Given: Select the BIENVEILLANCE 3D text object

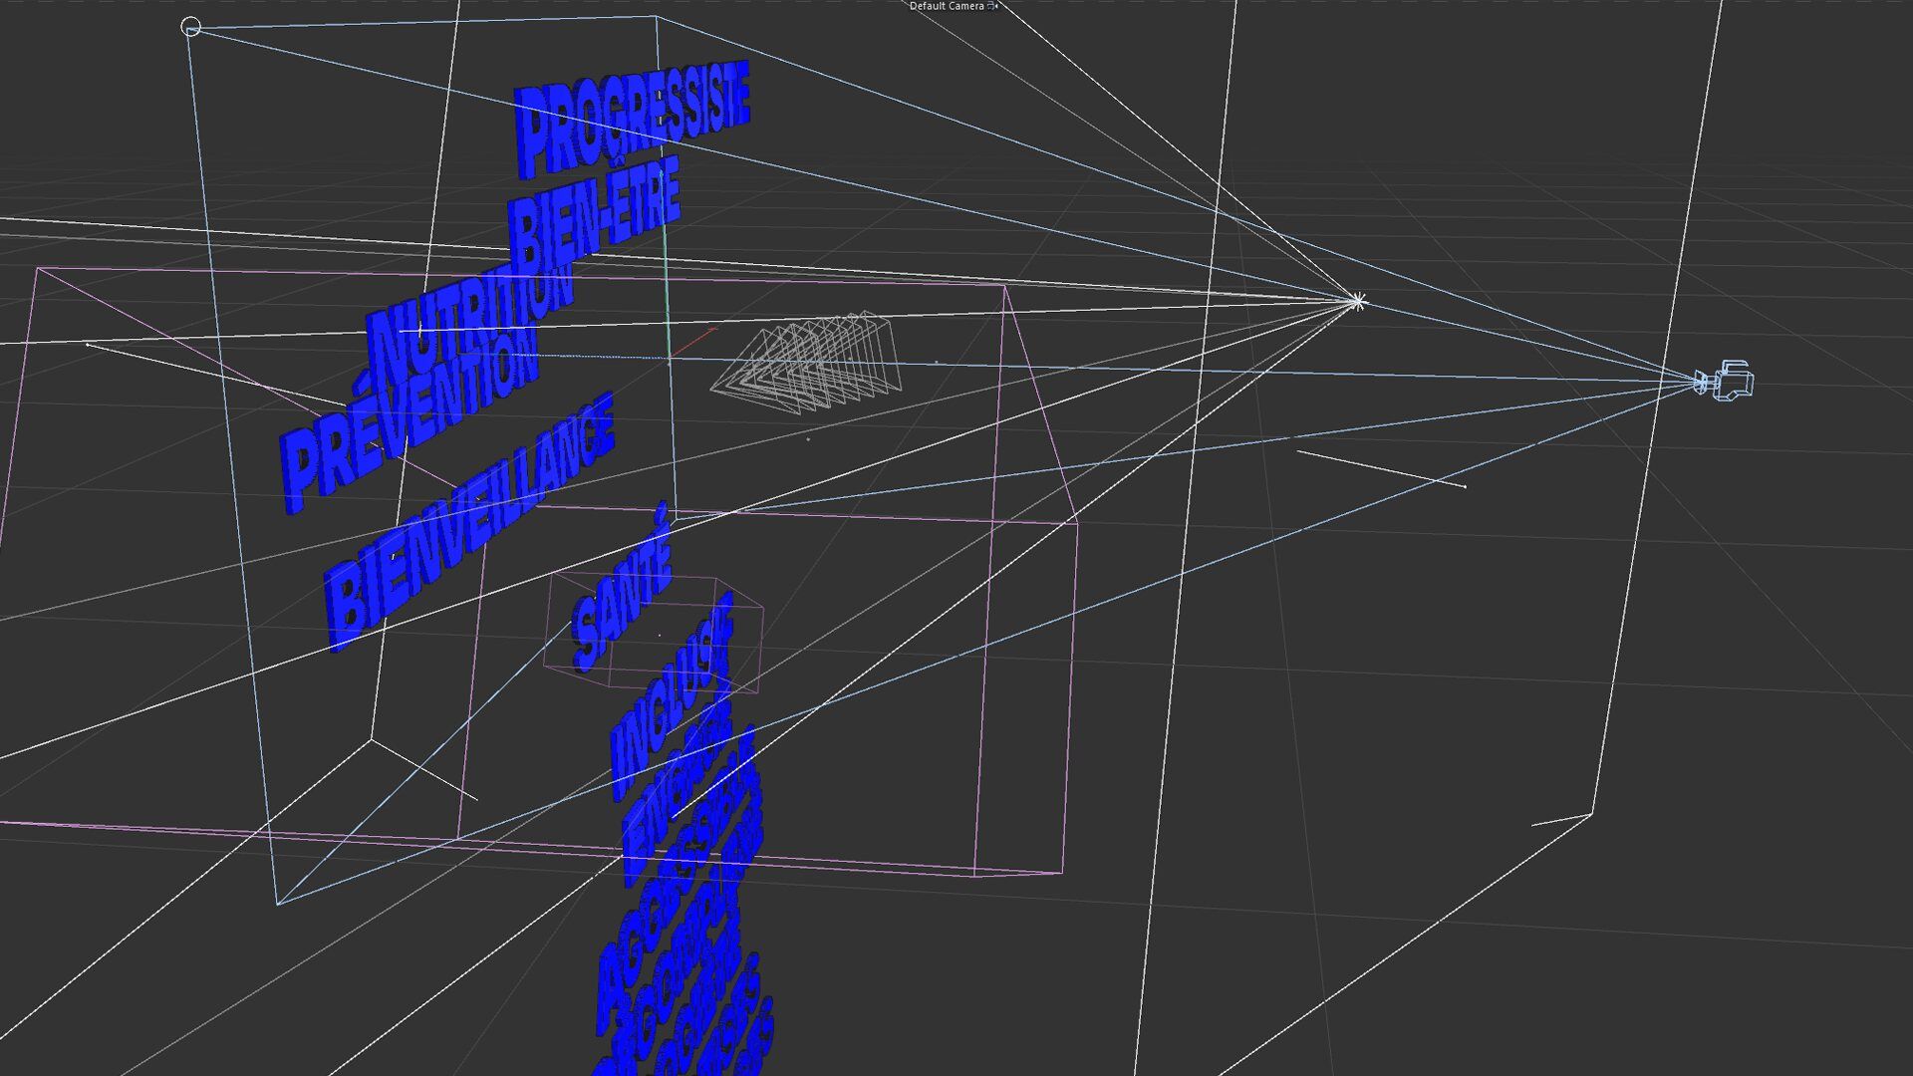Looking at the screenshot, I should point(468,520).
